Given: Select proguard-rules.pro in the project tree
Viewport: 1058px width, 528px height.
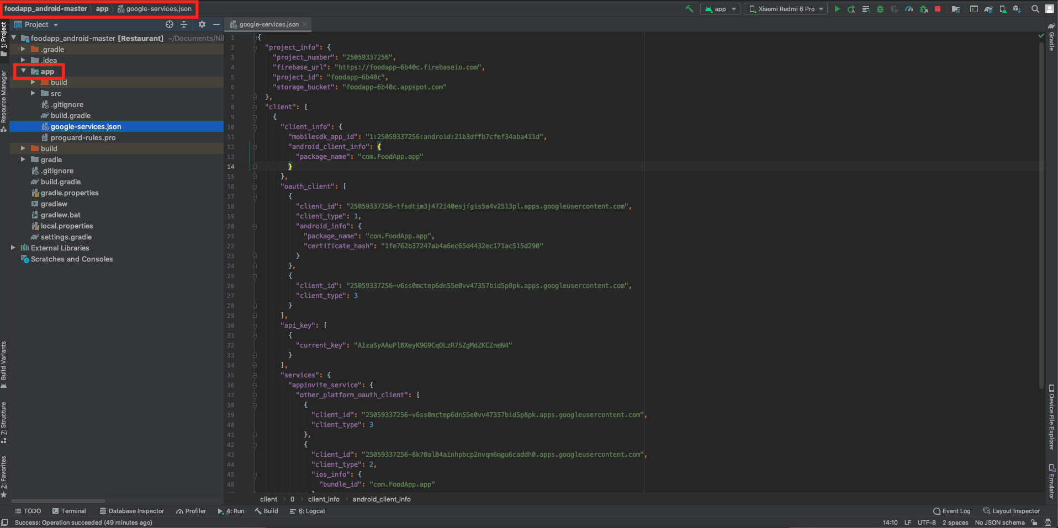Looking at the screenshot, I should point(83,137).
